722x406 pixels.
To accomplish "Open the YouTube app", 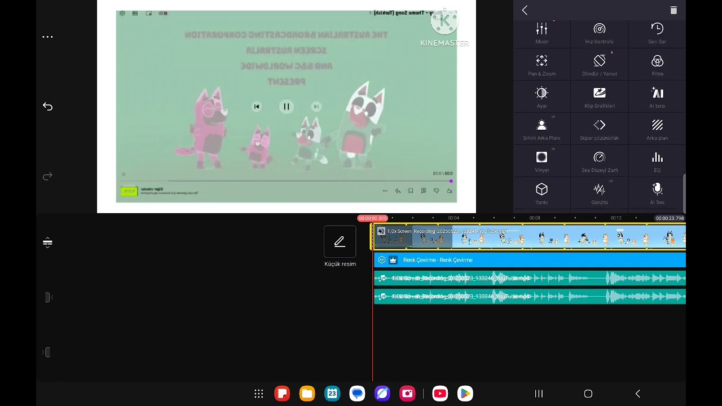I will (x=440, y=394).
